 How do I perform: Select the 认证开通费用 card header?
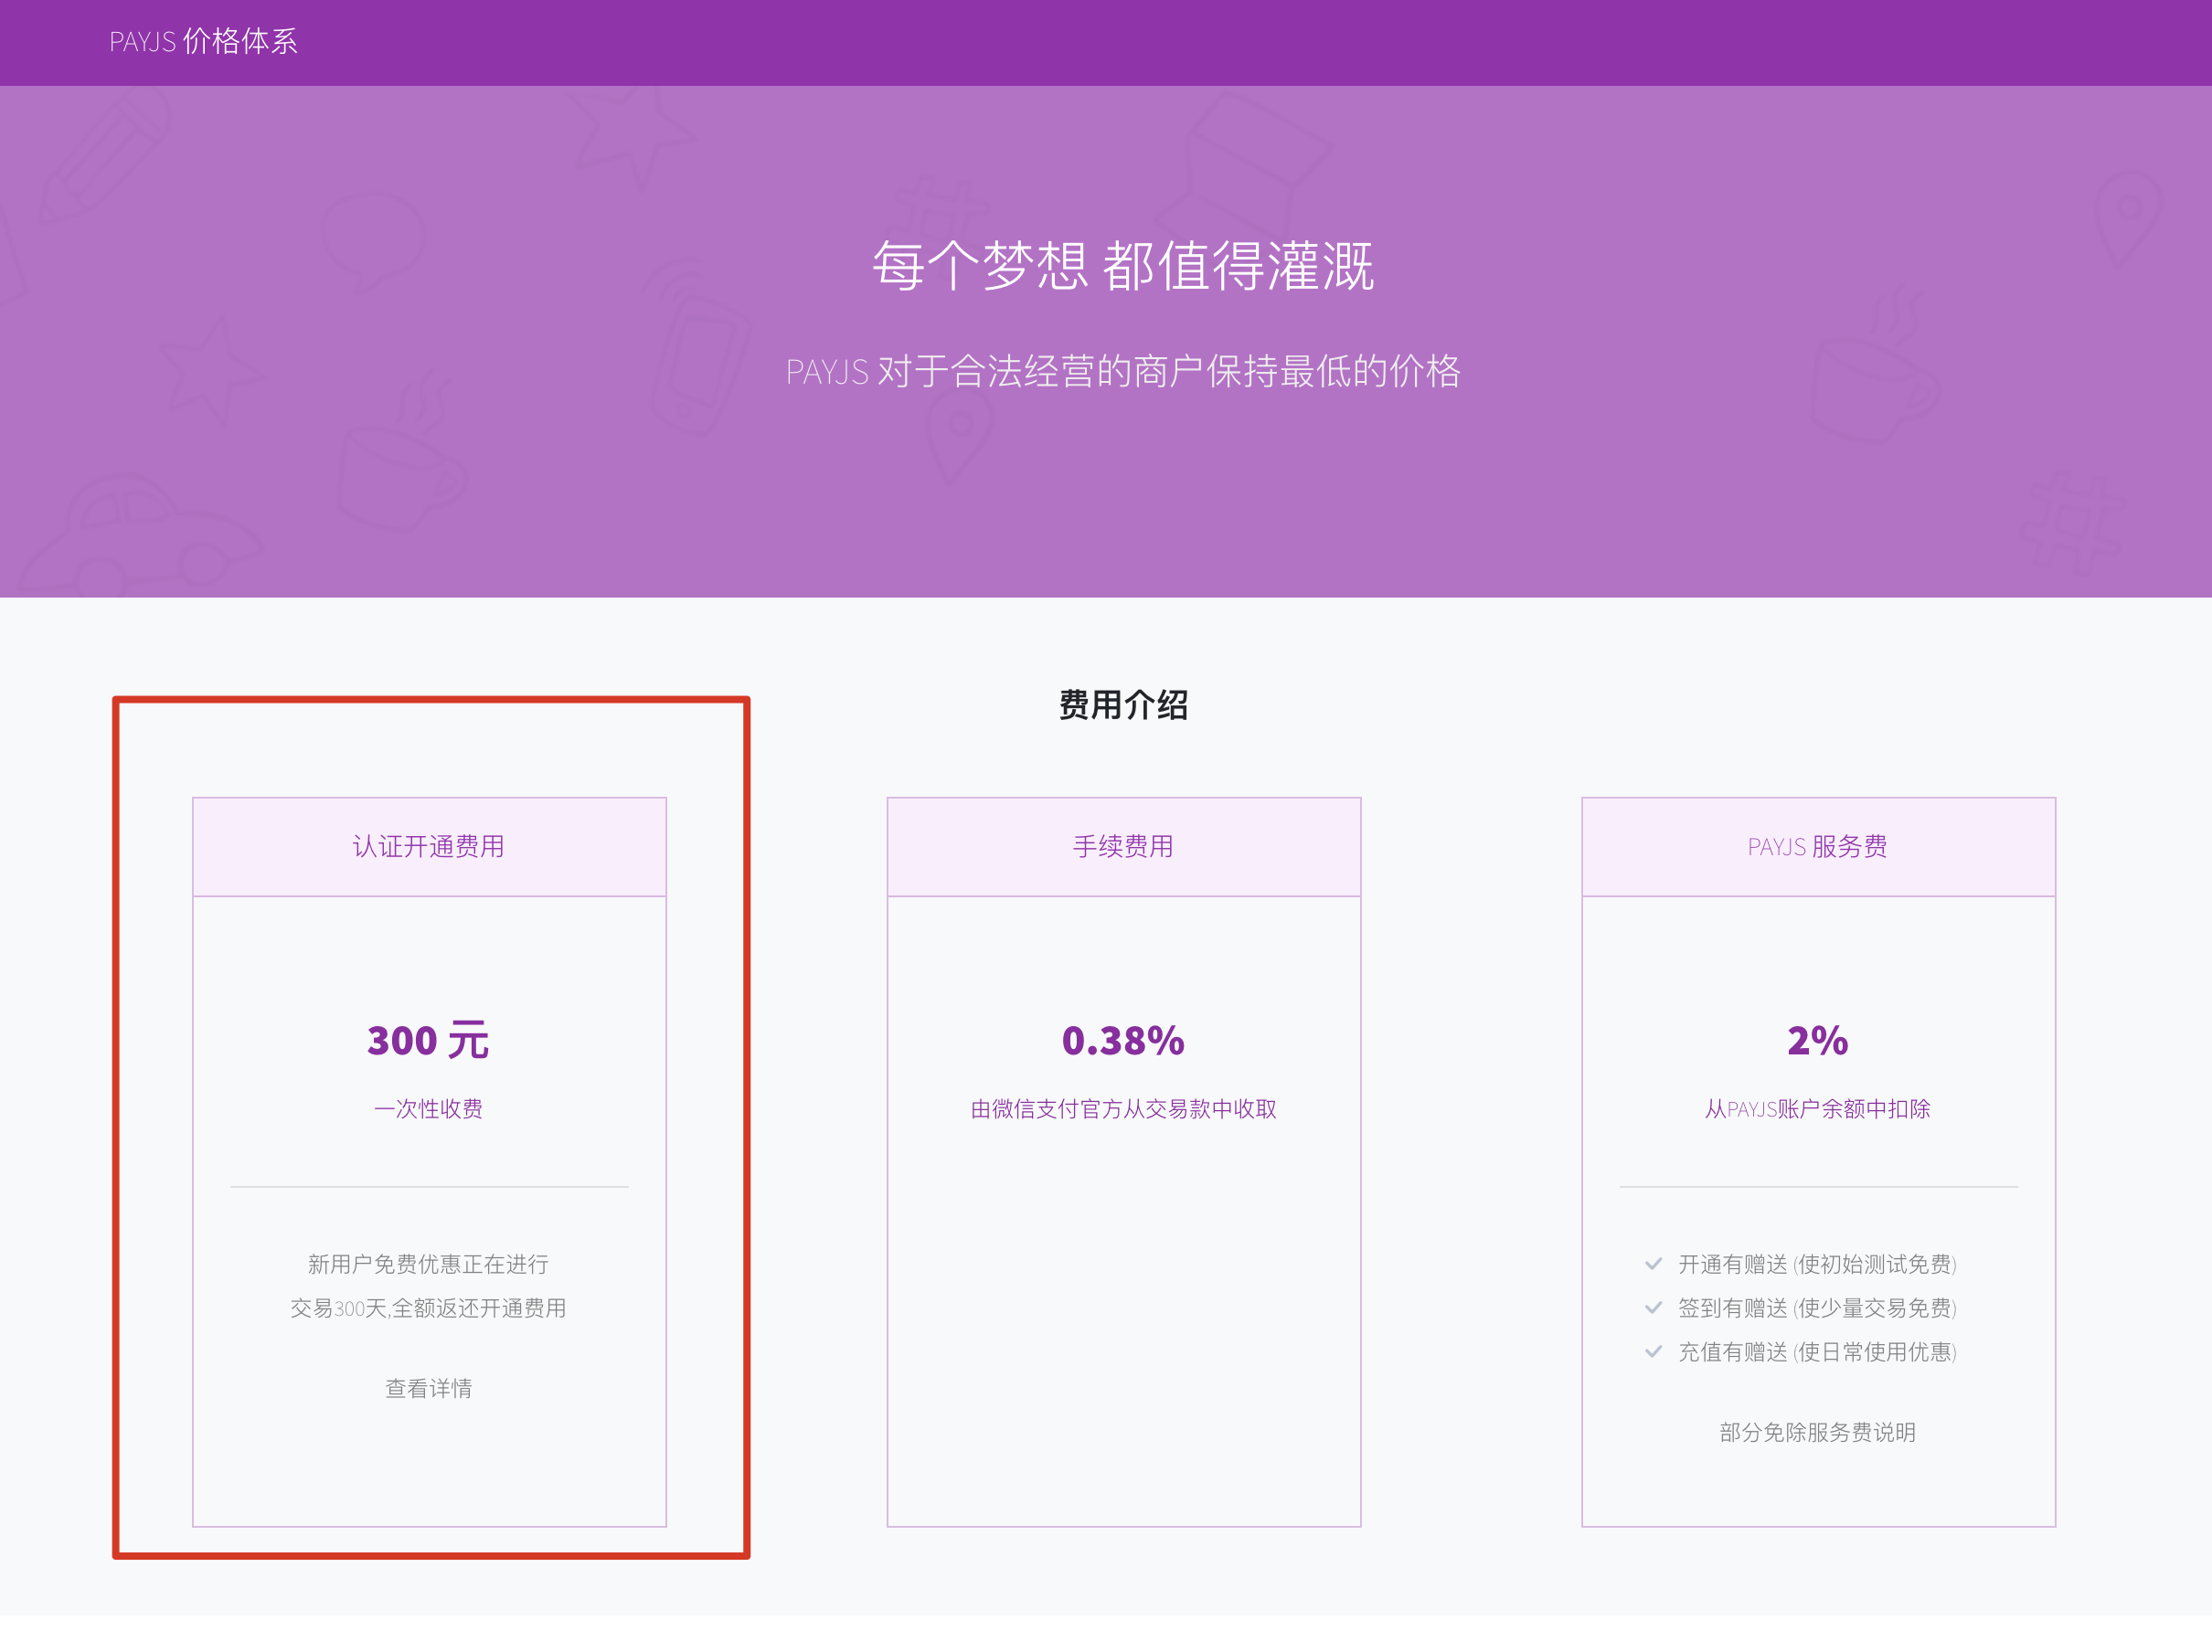point(428,846)
